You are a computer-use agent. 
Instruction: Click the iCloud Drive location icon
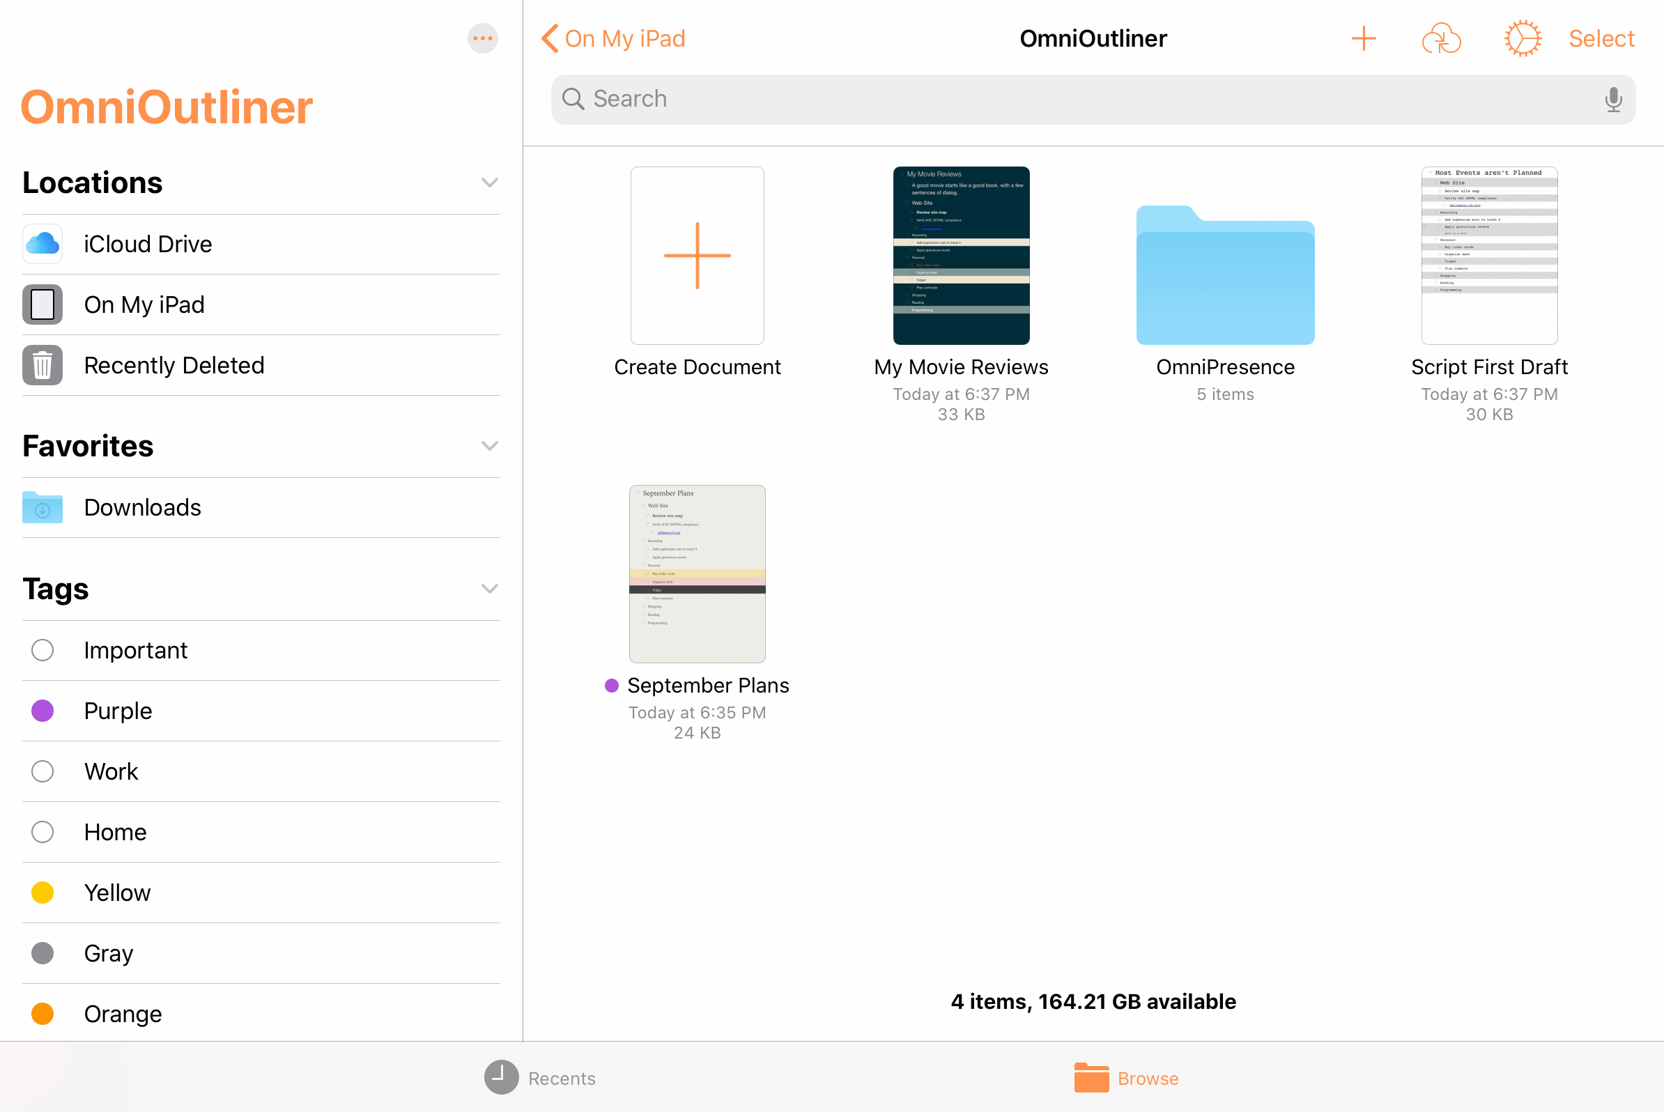(x=43, y=243)
